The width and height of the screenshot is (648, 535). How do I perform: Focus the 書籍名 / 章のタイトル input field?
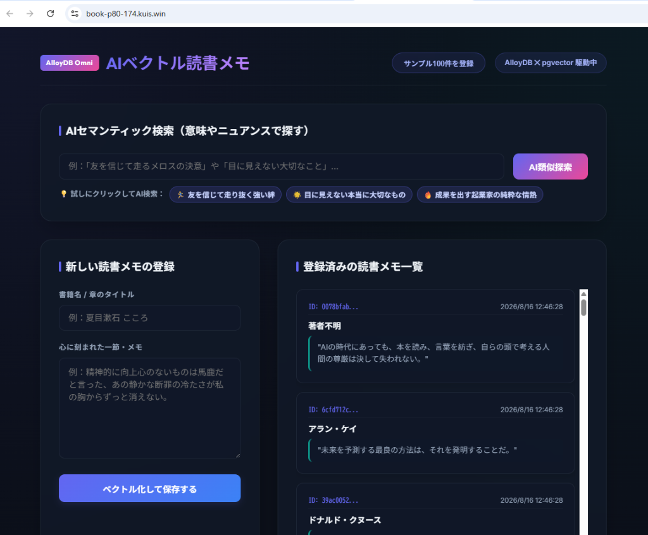149,317
